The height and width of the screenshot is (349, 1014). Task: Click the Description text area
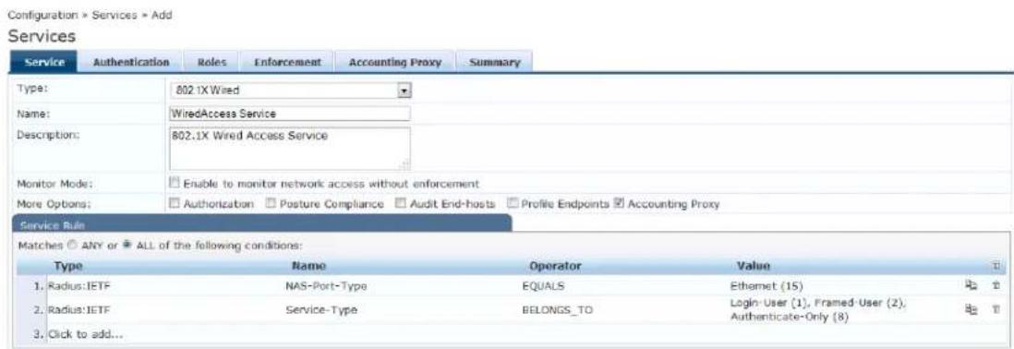(x=290, y=148)
